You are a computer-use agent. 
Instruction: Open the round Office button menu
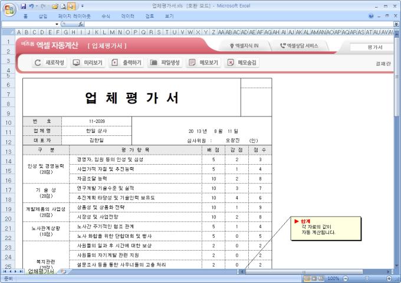click(9, 10)
